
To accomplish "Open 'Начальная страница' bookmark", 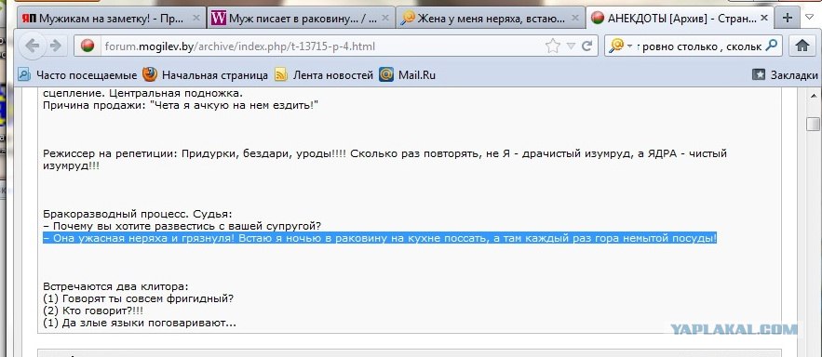I will coord(206,75).
